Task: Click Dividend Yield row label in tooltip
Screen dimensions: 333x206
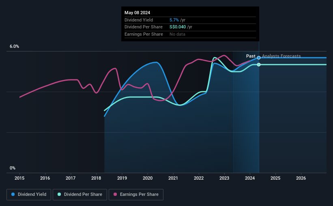Action: (139, 20)
